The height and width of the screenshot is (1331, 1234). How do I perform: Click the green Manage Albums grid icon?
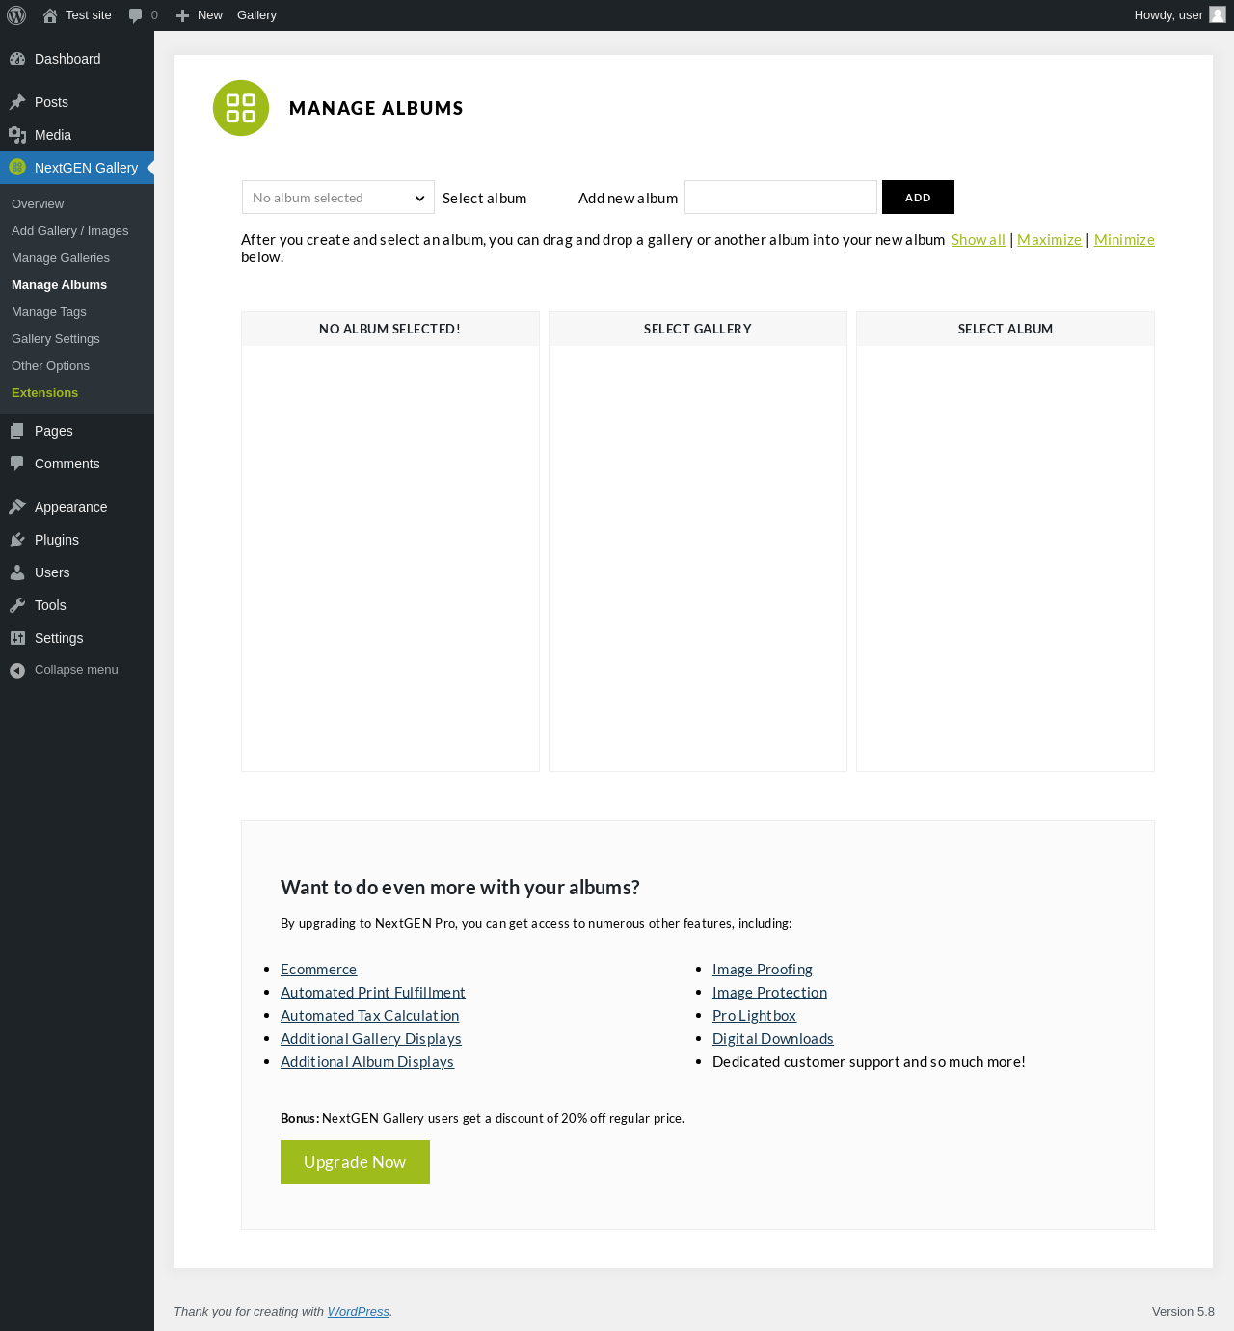(x=241, y=108)
